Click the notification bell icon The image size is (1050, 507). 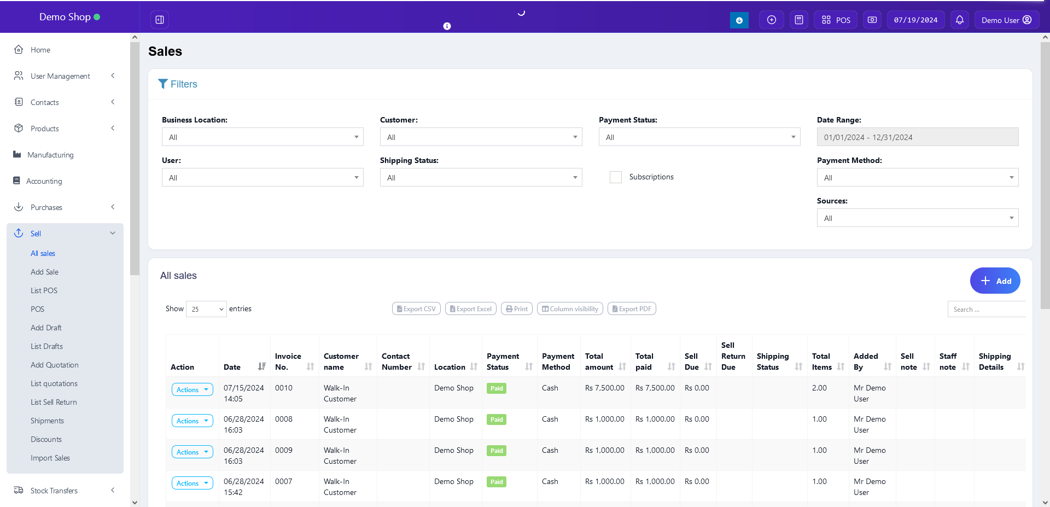(x=960, y=20)
